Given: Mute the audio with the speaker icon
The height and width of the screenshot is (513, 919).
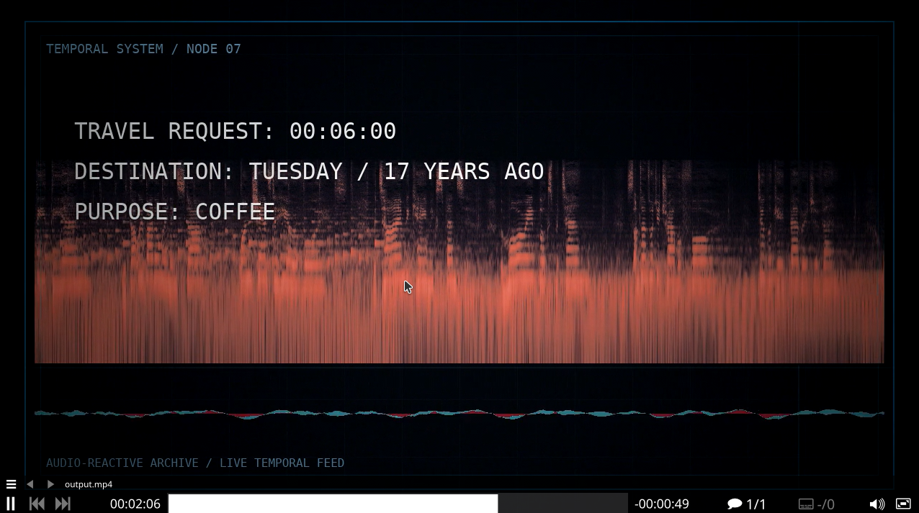Looking at the screenshot, I should [877, 504].
